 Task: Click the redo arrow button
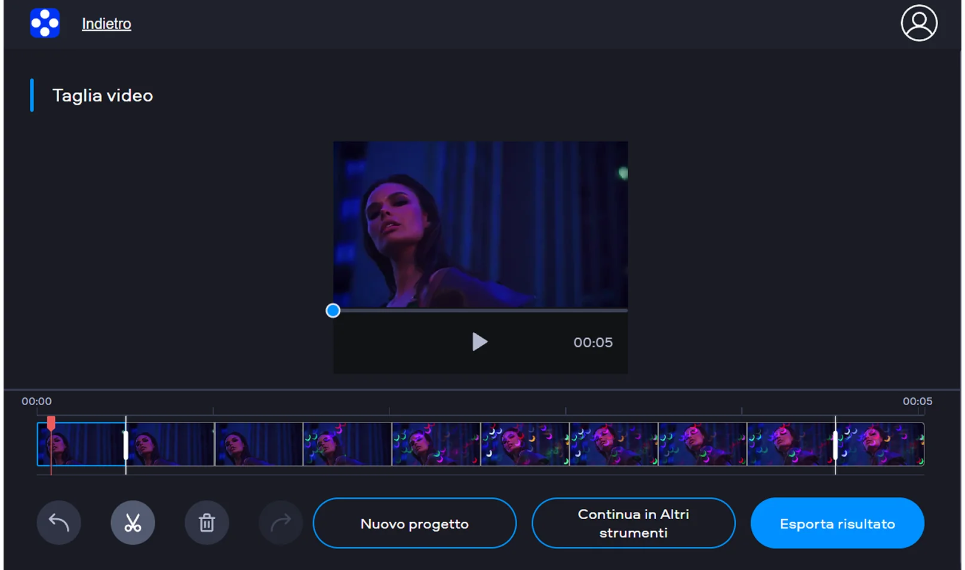[281, 523]
